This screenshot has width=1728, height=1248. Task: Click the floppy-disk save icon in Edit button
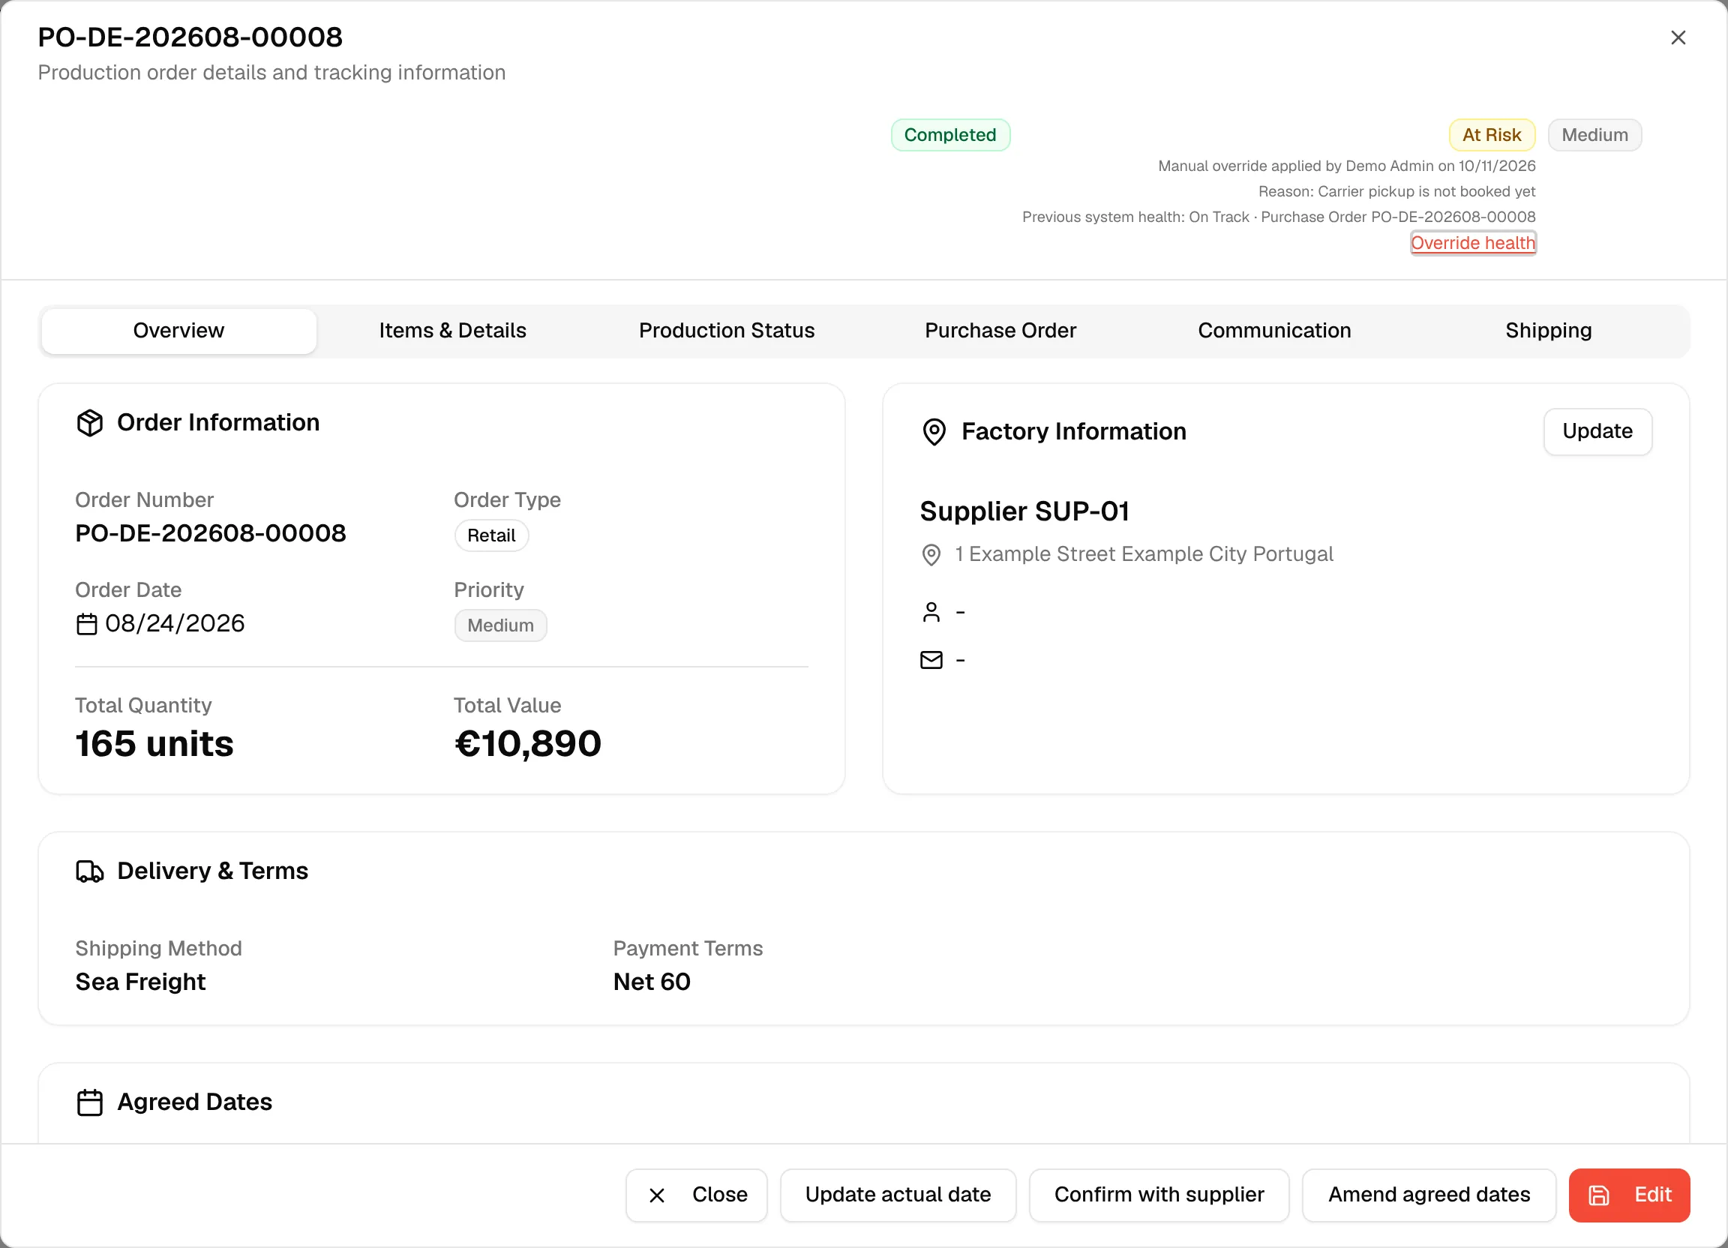coord(1598,1195)
